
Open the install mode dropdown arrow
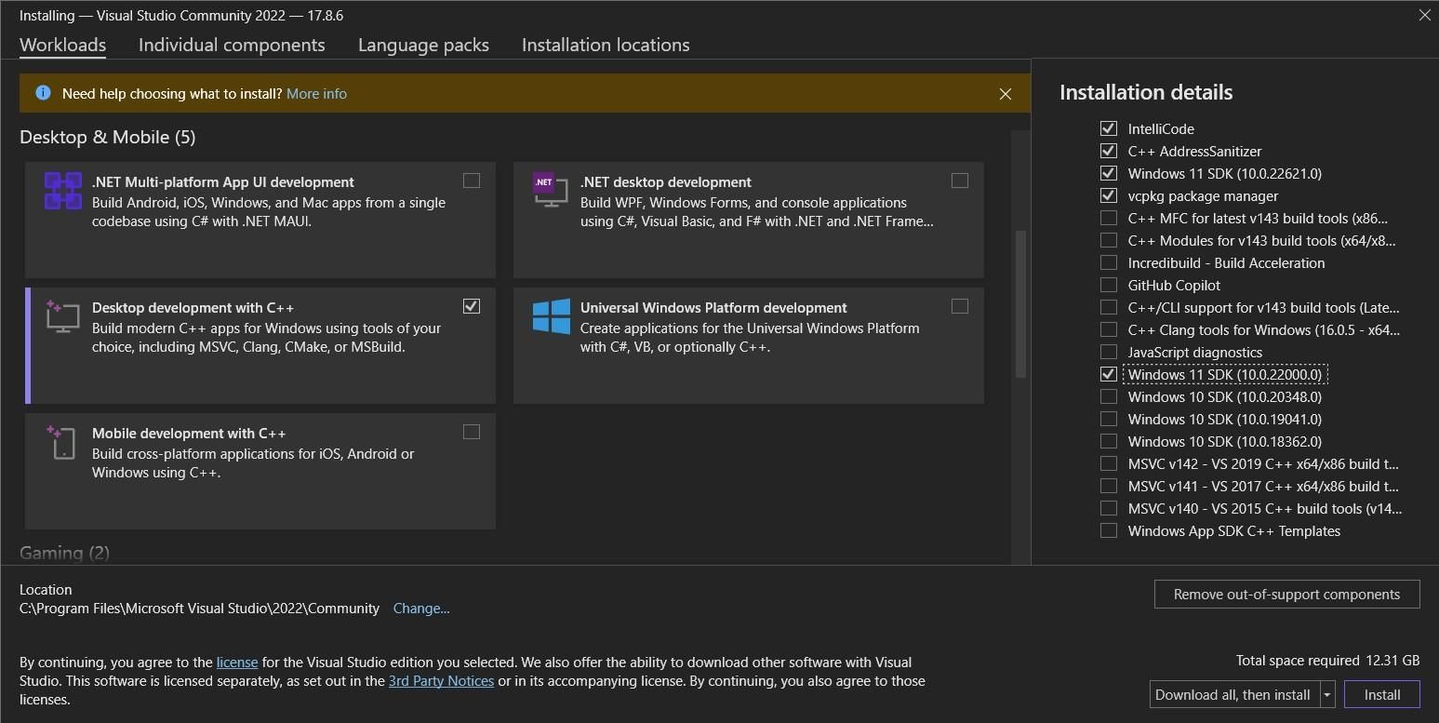click(x=1327, y=695)
